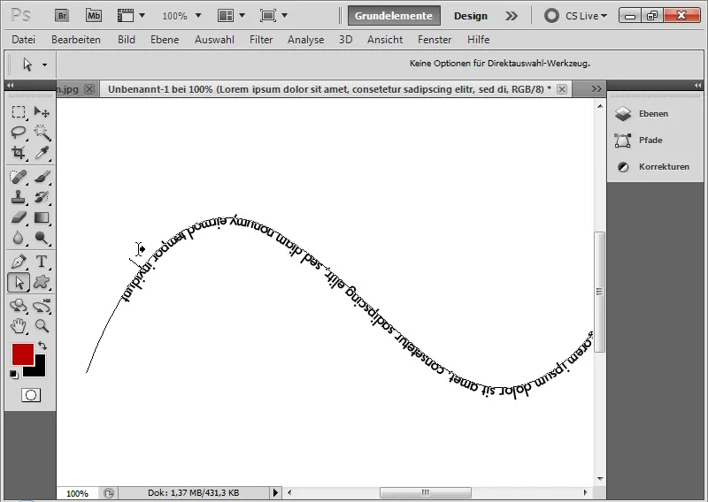Select the Move tool
Image resolution: width=708 pixels, height=502 pixels.
pyautogui.click(x=42, y=112)
